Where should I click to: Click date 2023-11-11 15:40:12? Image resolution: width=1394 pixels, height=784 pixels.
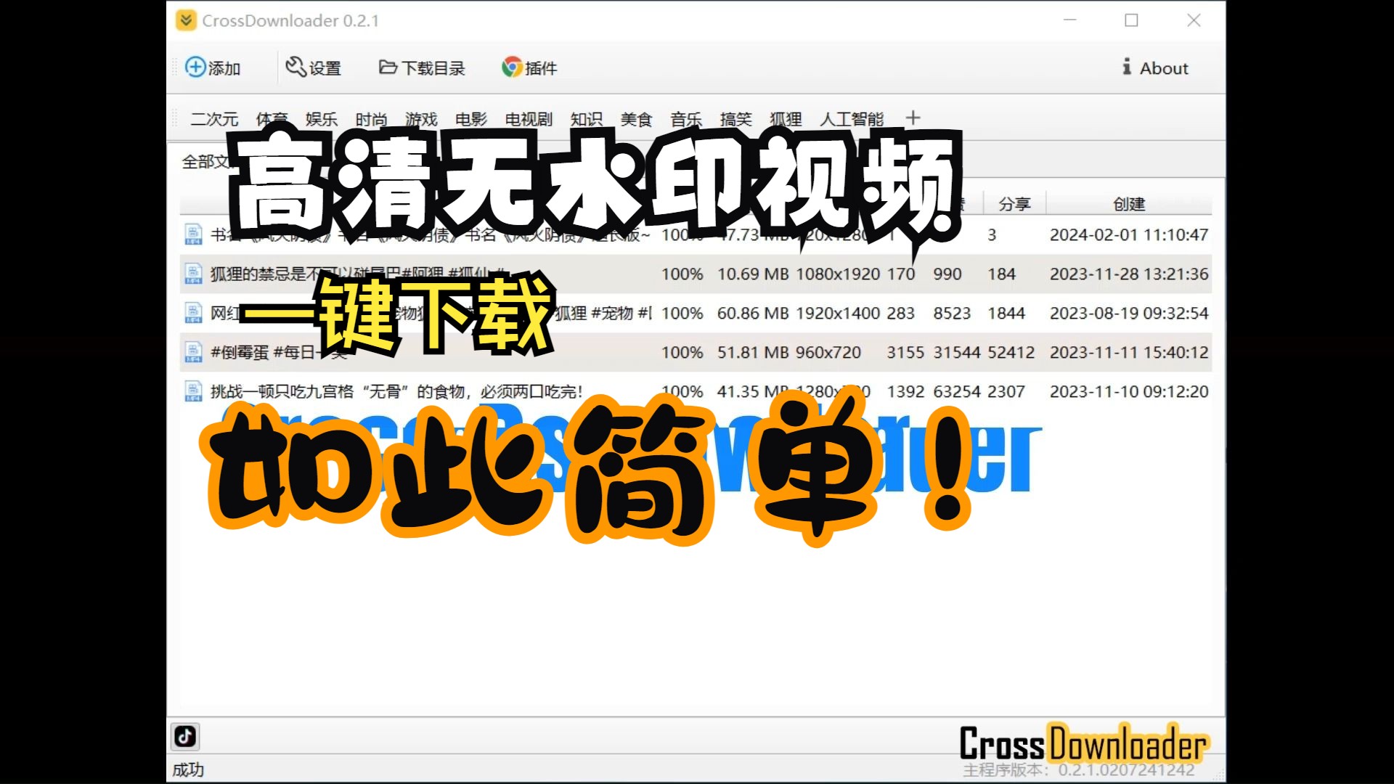[1129, 352]
